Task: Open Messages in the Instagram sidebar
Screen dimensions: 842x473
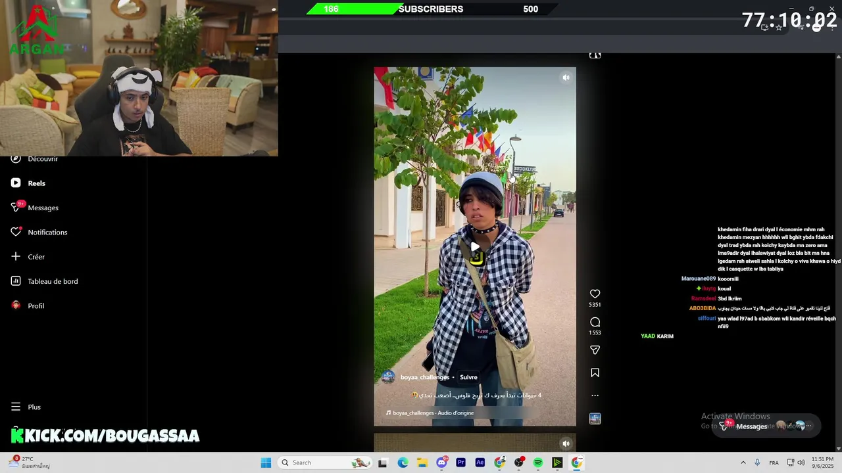Action: pos(43,208)
